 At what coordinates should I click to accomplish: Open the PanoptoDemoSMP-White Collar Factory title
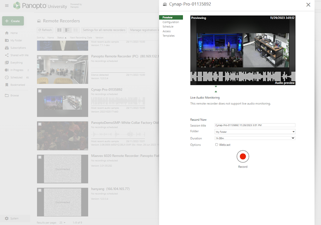pos(125,123)
